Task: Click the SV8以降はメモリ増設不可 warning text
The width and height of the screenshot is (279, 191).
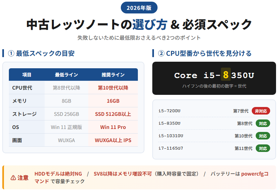Action: coord(123,174)
